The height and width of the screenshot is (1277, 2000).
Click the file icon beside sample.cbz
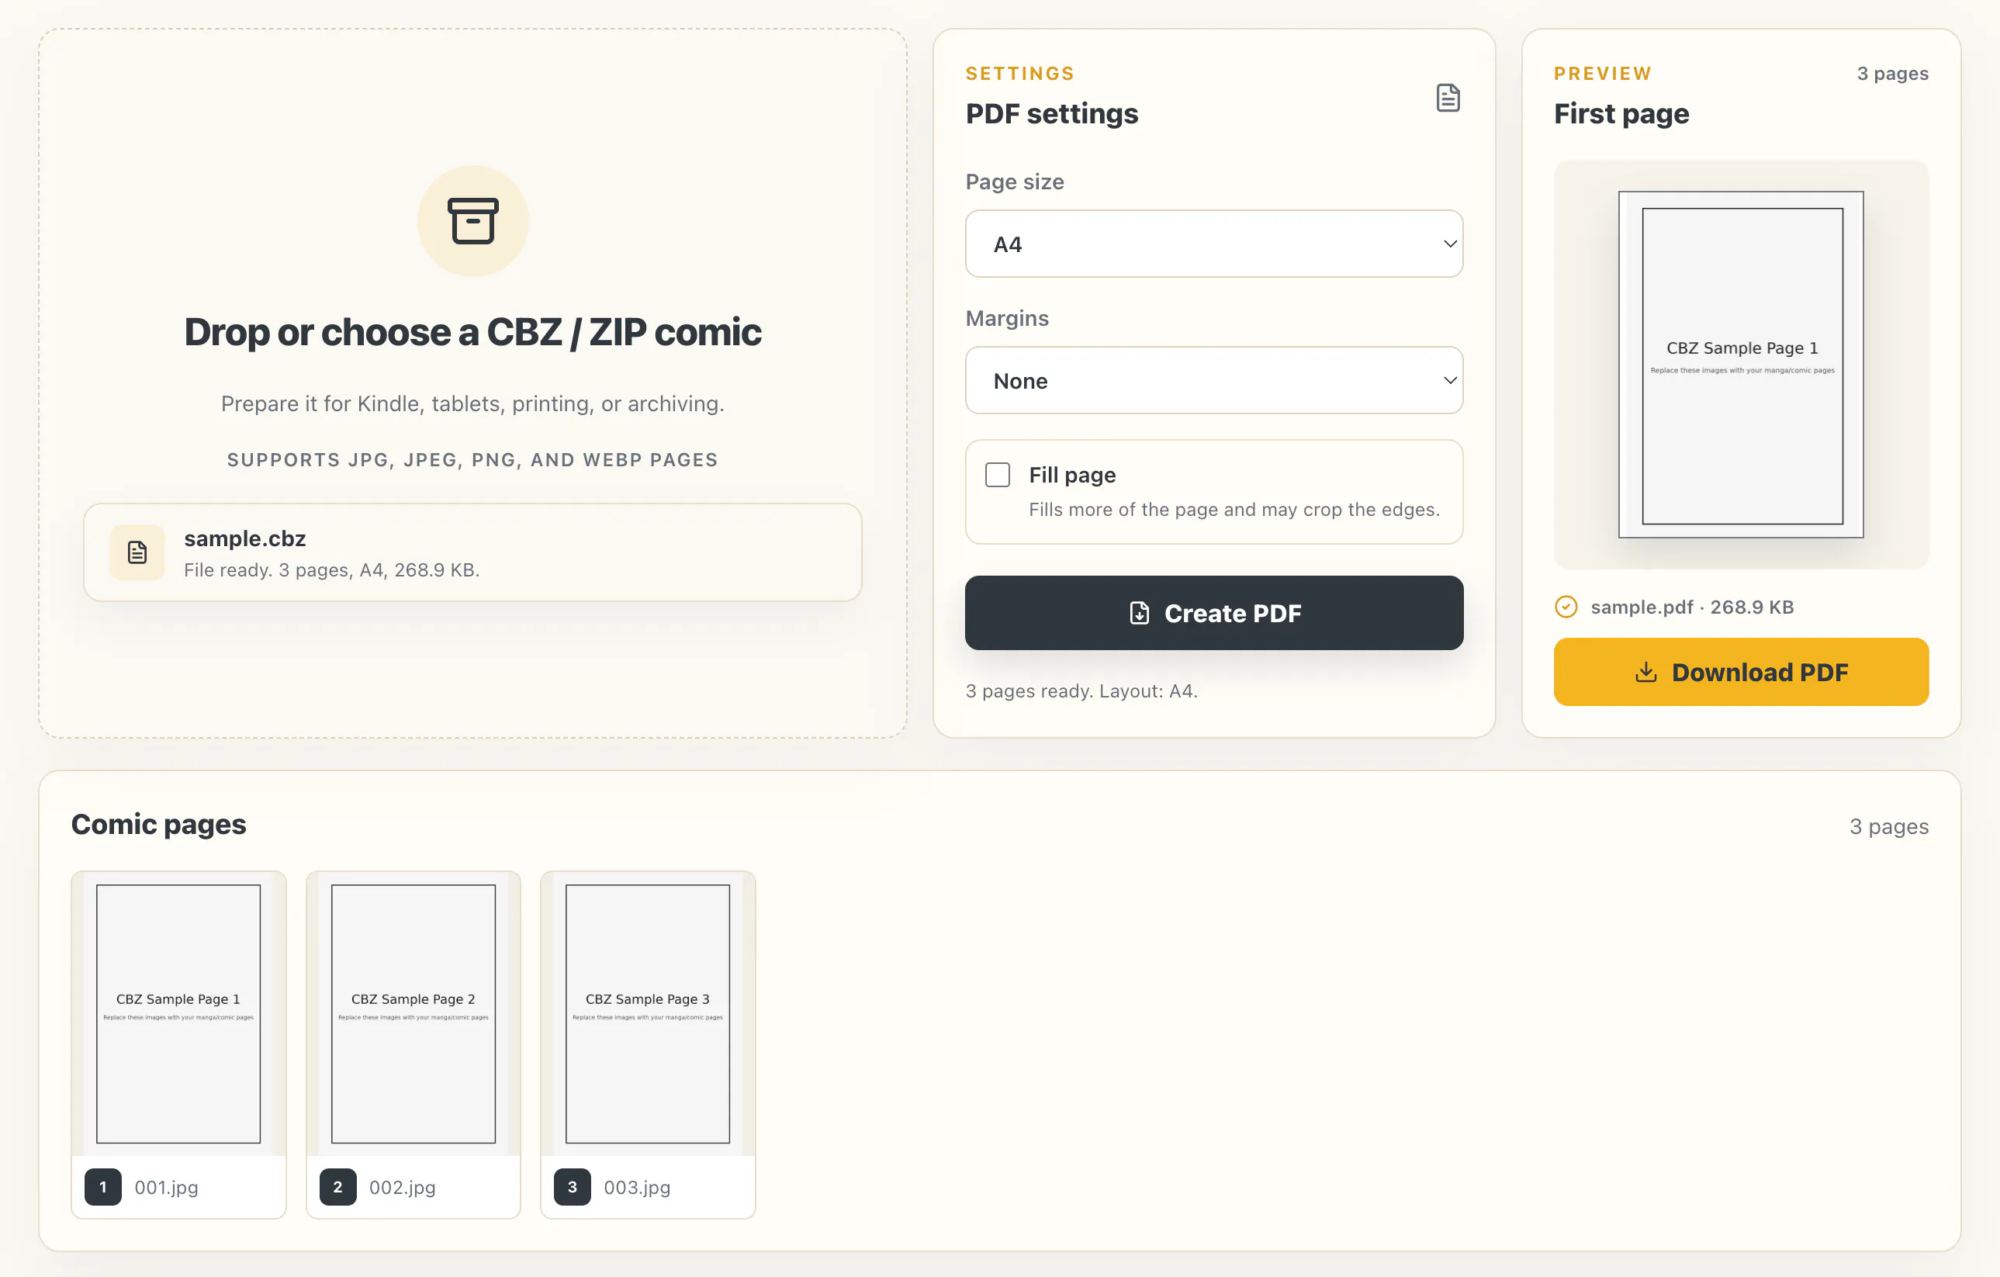137,552
